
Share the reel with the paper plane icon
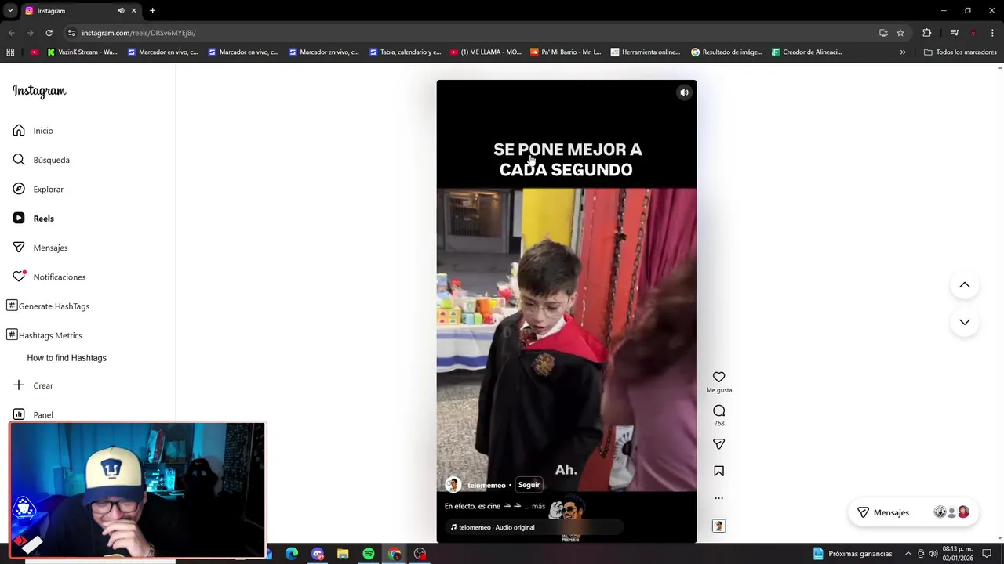click(x=718, y=444)
